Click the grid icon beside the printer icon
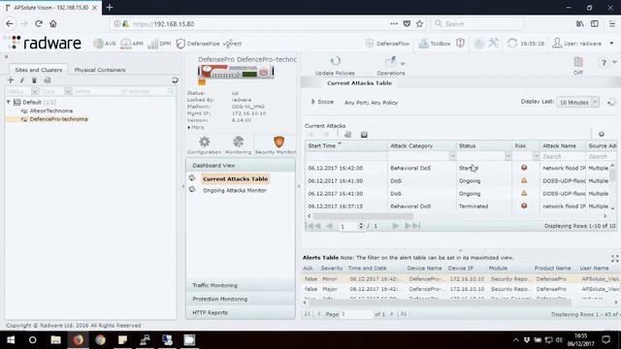Screen dimensions: 621x349 pyautogui.click(x=364, y=135)
